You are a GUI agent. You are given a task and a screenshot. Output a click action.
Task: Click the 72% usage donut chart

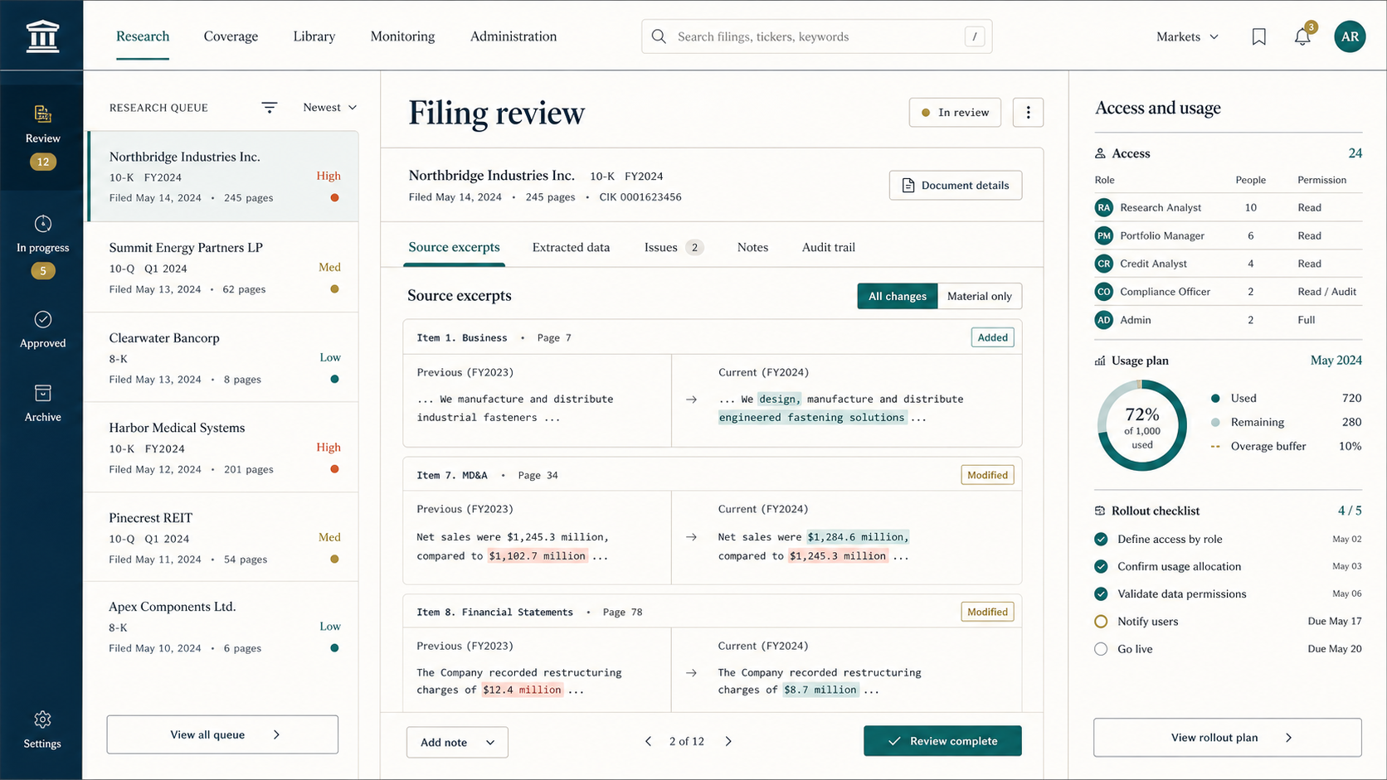tap(1142, 425)
